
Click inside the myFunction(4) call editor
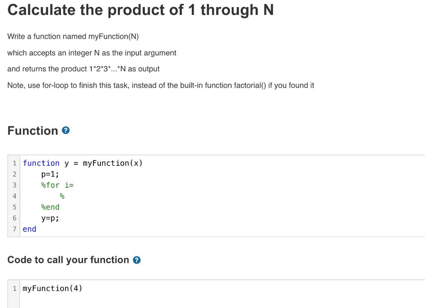[52, 288]
